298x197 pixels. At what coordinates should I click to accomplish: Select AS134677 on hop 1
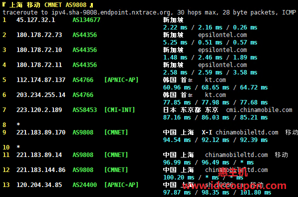86,20
